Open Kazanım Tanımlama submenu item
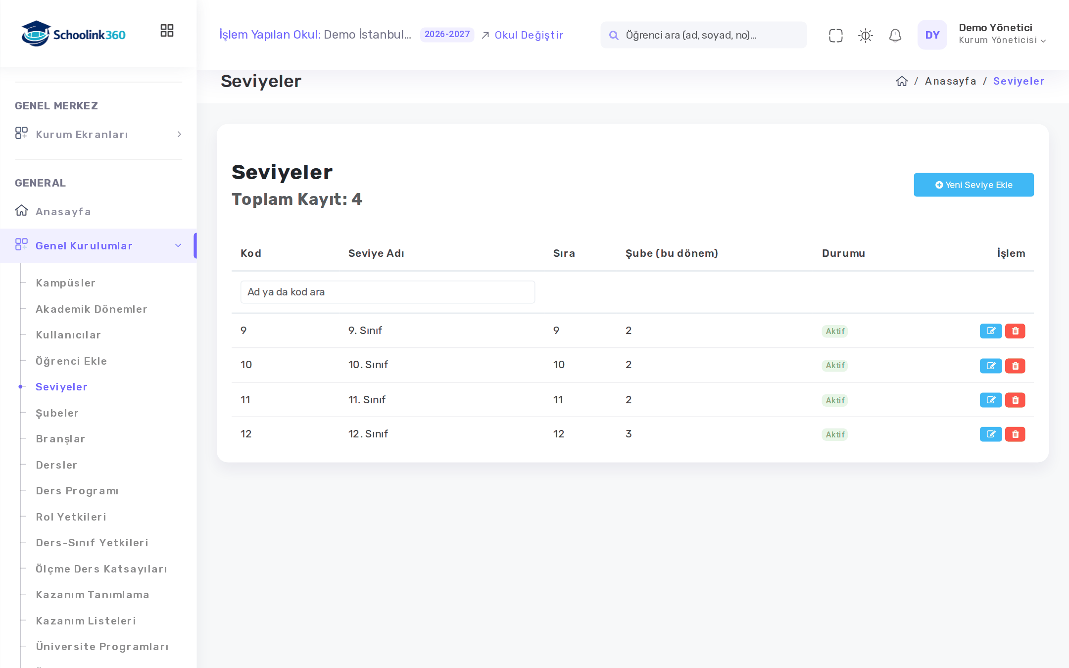The height and width of the screenshot is (668, 1069). point(93,595)
